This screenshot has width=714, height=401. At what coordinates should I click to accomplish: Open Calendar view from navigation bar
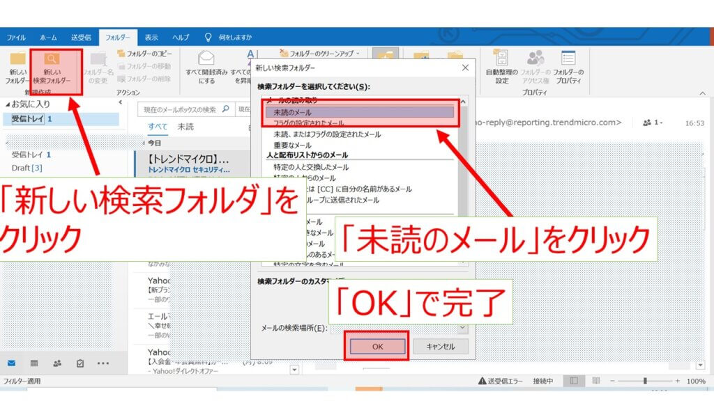tap(34, 363)
